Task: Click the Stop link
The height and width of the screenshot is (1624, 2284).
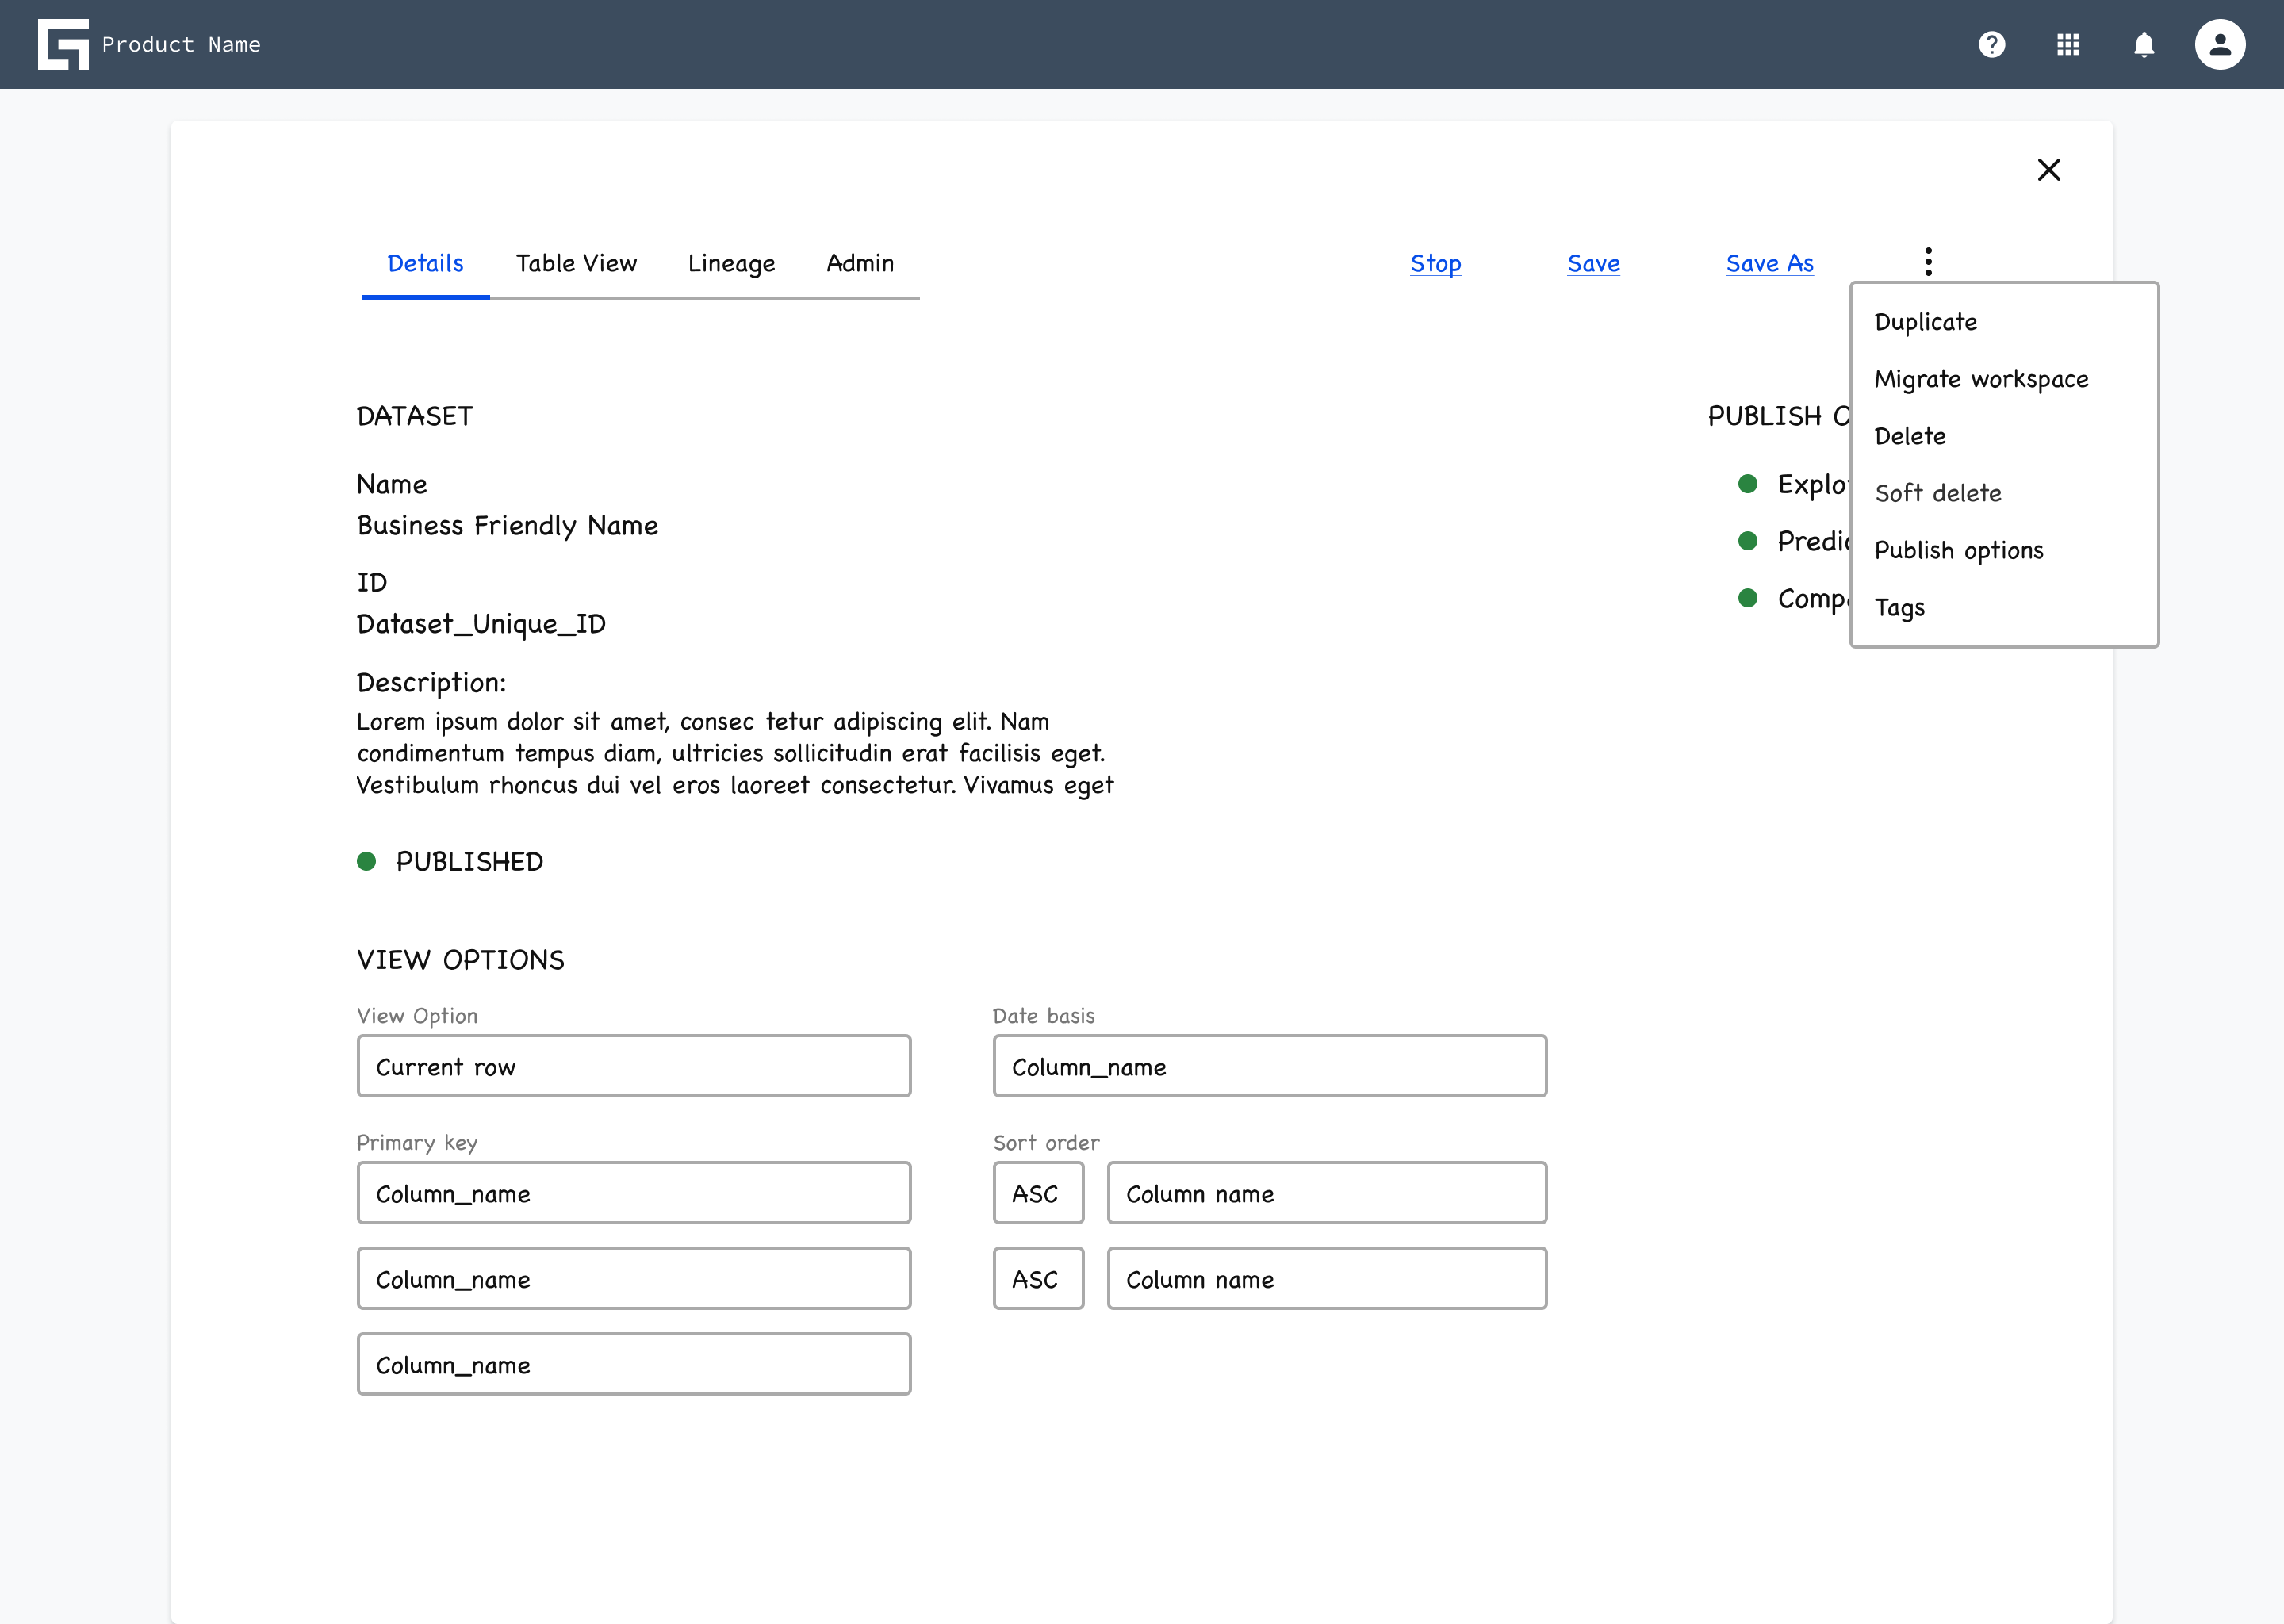Action: click(x=1435, y=263)
